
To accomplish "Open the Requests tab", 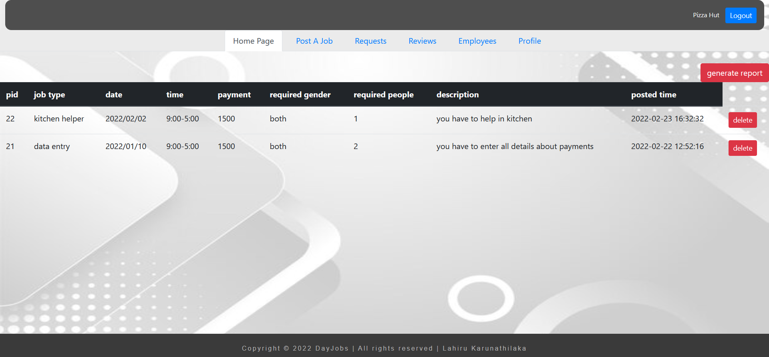I will pyautogui.click(x=370, y=41).
